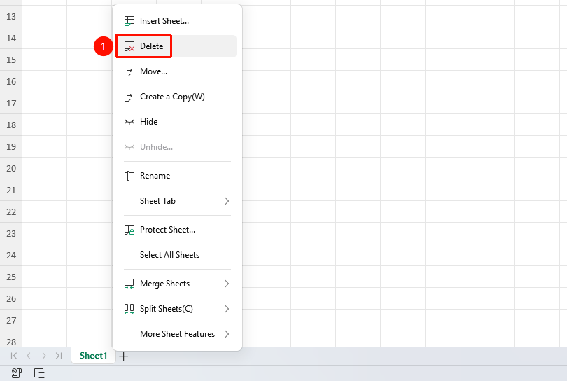Expand Split Sheets(C) submenu arrow
The height and width of the screenshot is (381, 567).
[227, 309]
